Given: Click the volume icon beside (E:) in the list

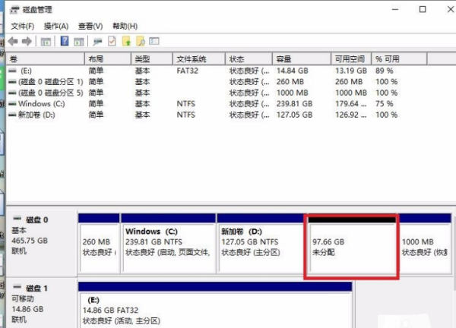Looking at the screenshot, I should 12,71.
